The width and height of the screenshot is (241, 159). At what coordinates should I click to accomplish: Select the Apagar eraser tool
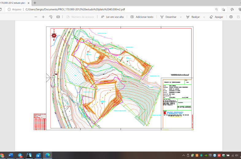[216, 17]
